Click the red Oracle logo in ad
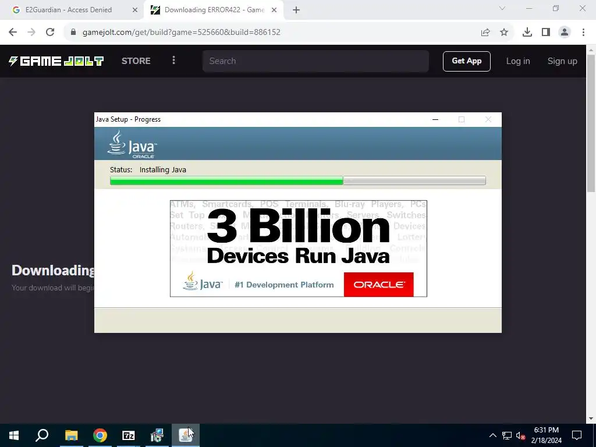596x447 pixels. [378, 284]
